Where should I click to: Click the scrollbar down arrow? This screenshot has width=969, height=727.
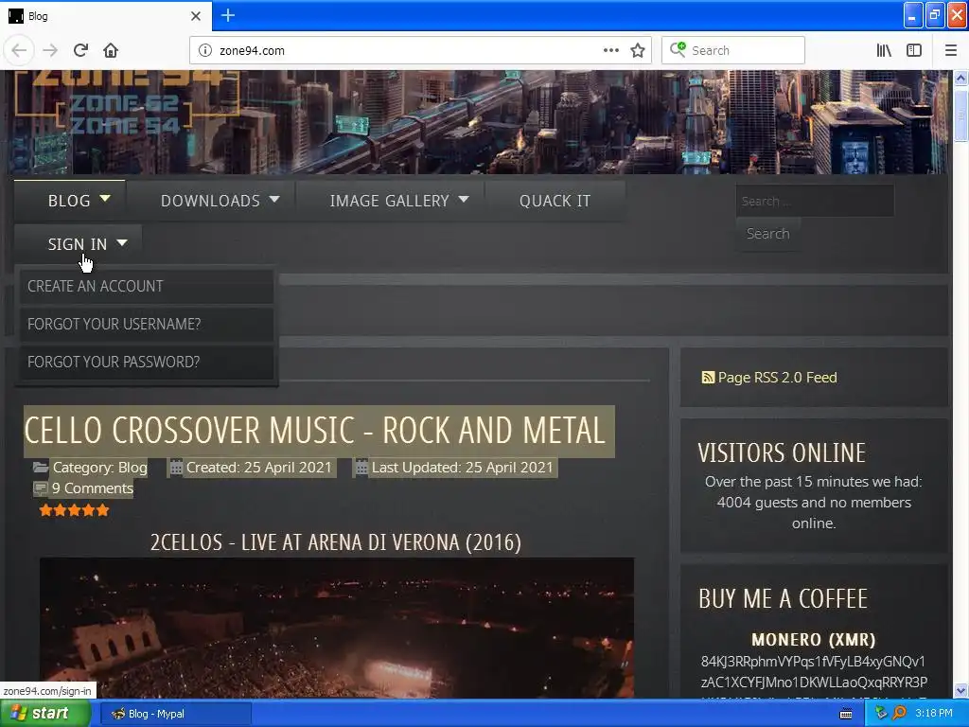click(x=960, y=690)
